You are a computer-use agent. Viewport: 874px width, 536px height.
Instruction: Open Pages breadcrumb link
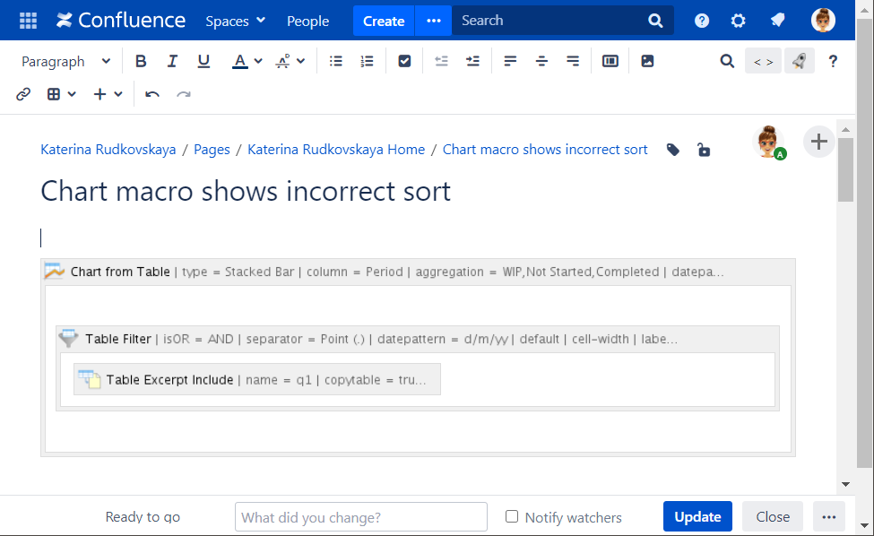point(212,150)
